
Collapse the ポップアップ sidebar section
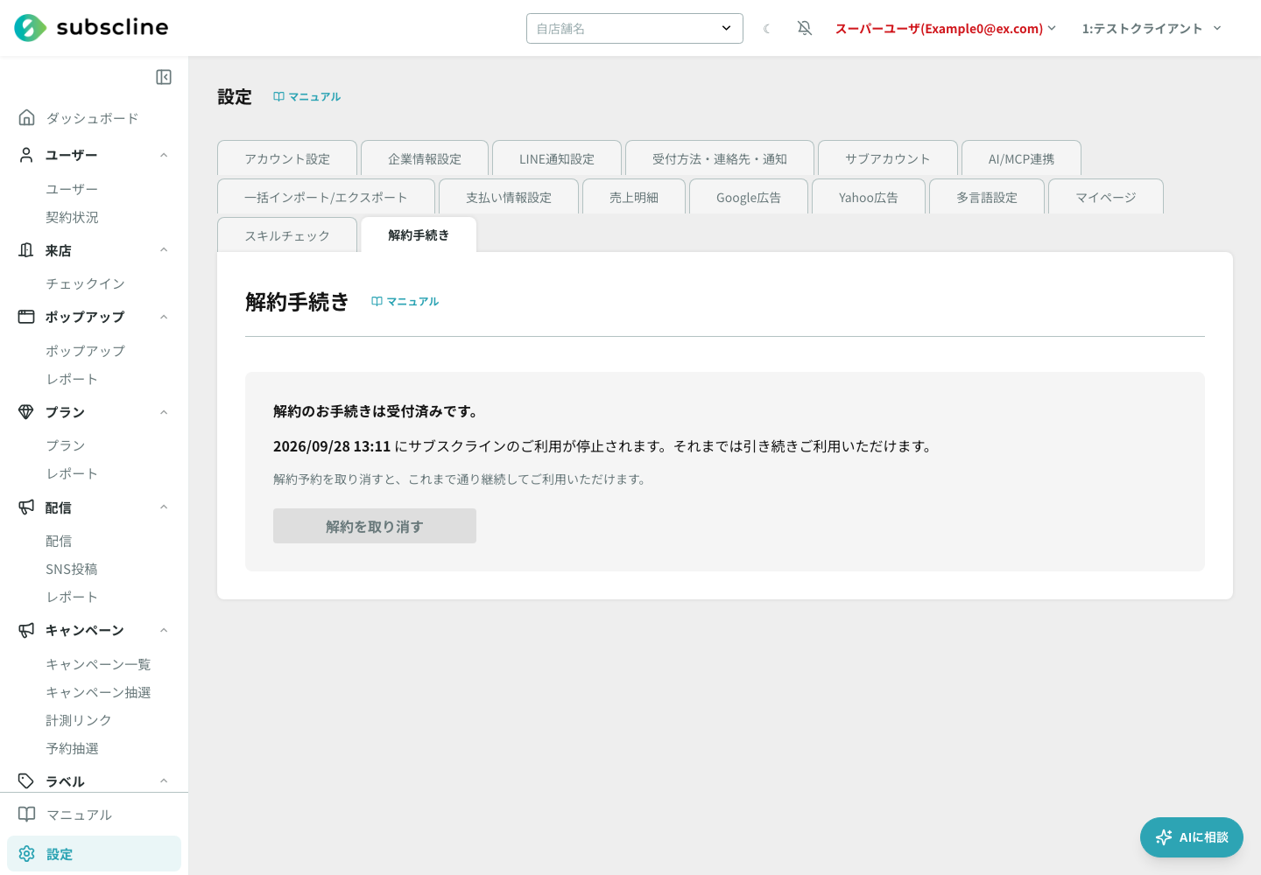(164, 317)
